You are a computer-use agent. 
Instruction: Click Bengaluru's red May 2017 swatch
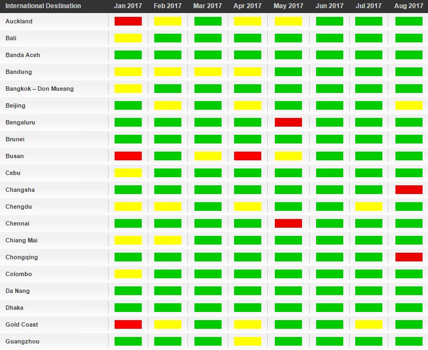coord(288,122)
